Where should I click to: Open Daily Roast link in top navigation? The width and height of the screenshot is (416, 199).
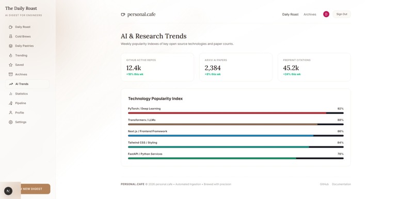coord(290,14)
